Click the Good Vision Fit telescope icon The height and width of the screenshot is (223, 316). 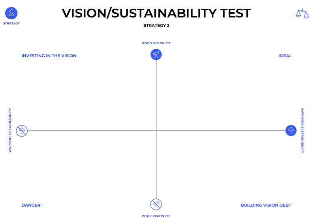[156, 54]
